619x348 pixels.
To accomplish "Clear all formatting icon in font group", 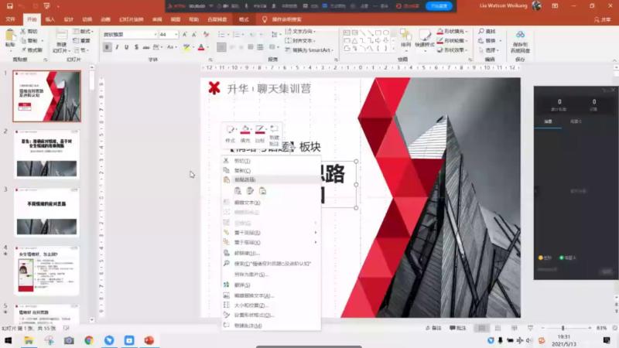I will [x=206, y=35].
